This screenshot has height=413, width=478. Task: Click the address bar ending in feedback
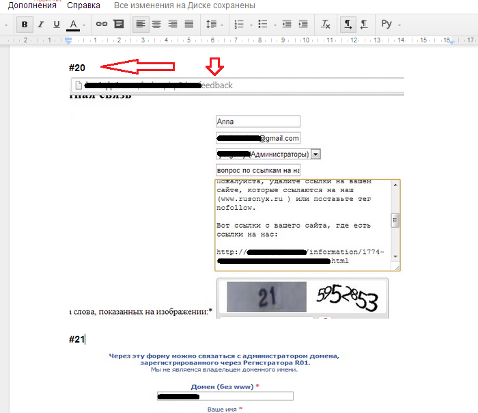238,85
